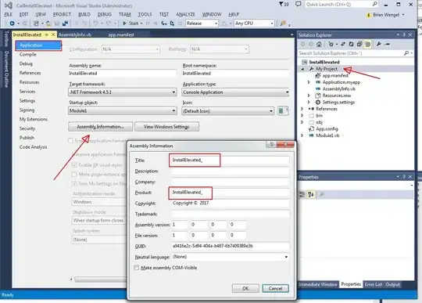Click the View Windows Settings button
The image size is (422, 303).
[x=166, y=126]
